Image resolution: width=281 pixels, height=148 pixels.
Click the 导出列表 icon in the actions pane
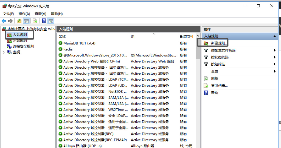pos(206,86)
